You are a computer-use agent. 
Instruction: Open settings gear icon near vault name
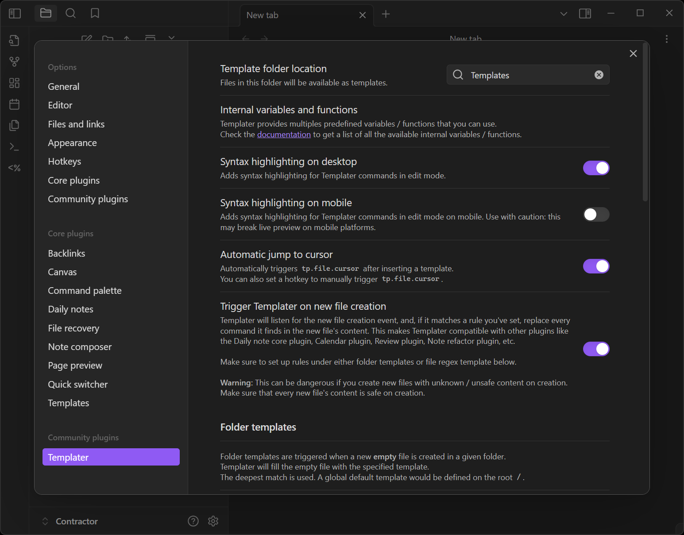tap(213, 521)
